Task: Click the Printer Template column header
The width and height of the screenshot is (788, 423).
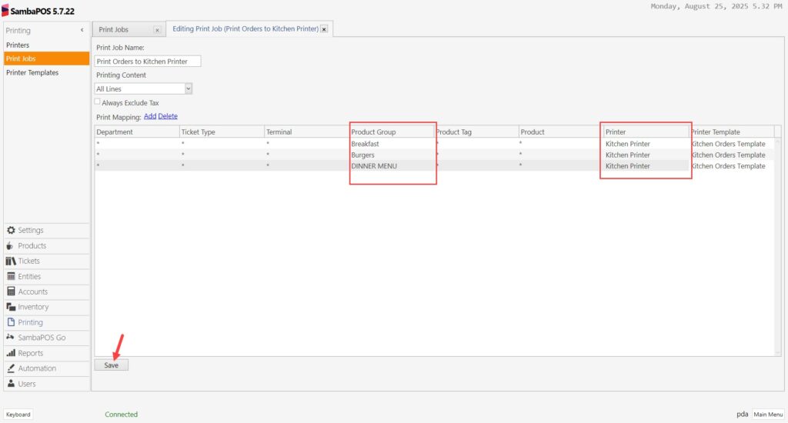Action: [732, 132]
